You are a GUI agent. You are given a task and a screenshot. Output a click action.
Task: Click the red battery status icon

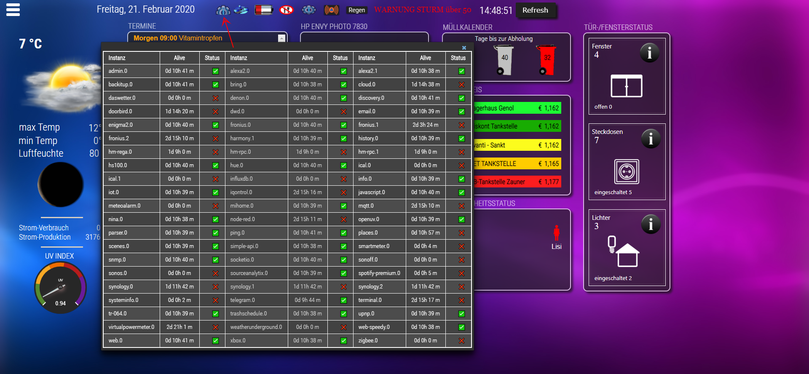pos(264,10)
